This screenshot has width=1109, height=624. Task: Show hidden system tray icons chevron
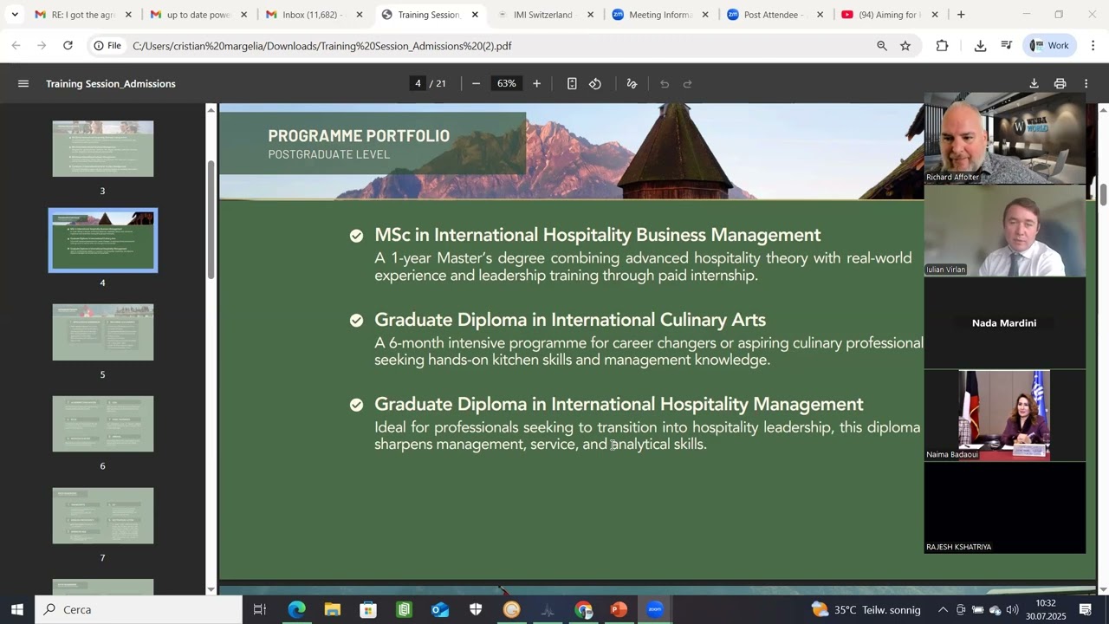tap(943, 610)
